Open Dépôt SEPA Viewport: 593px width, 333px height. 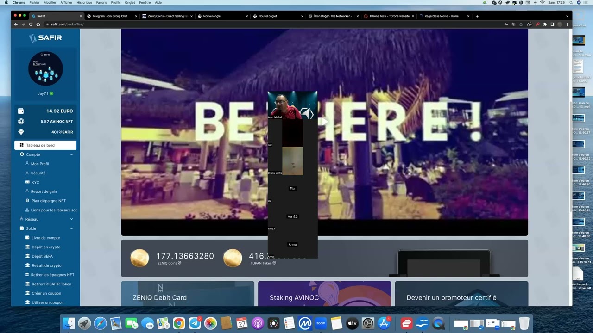(42, 256)
